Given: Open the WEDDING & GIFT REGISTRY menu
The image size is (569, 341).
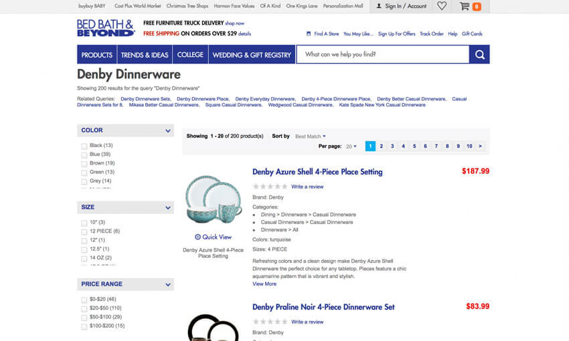Looking at the screenshot, I should (x=252, y=55).
